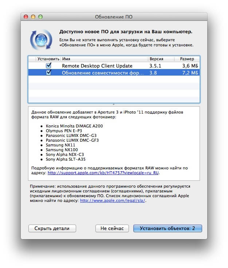228x268 pixels.
Task: Click Panasonic LUMIX DMC-GF3 entry
Action: click(72, 140)
